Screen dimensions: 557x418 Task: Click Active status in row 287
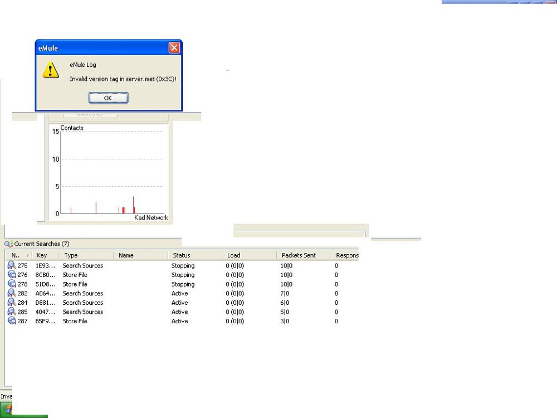[x=180, y=321]
